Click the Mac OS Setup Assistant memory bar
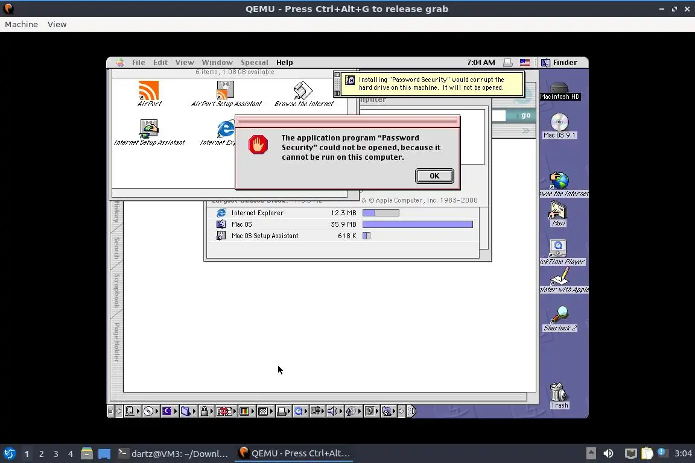The image size is (695, 463). (x=367, y=236)
